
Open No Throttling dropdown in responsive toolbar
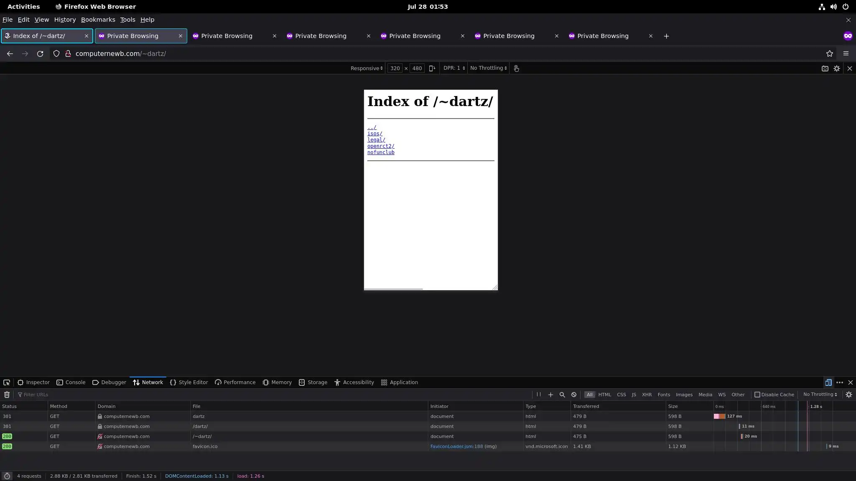488,68
